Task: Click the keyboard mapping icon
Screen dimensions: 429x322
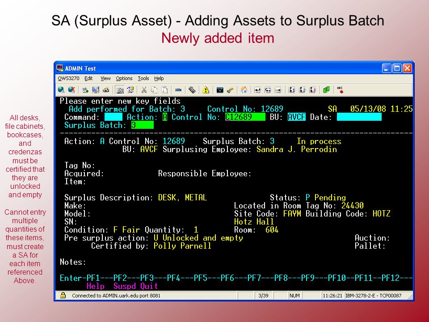Action: [192, 90]
